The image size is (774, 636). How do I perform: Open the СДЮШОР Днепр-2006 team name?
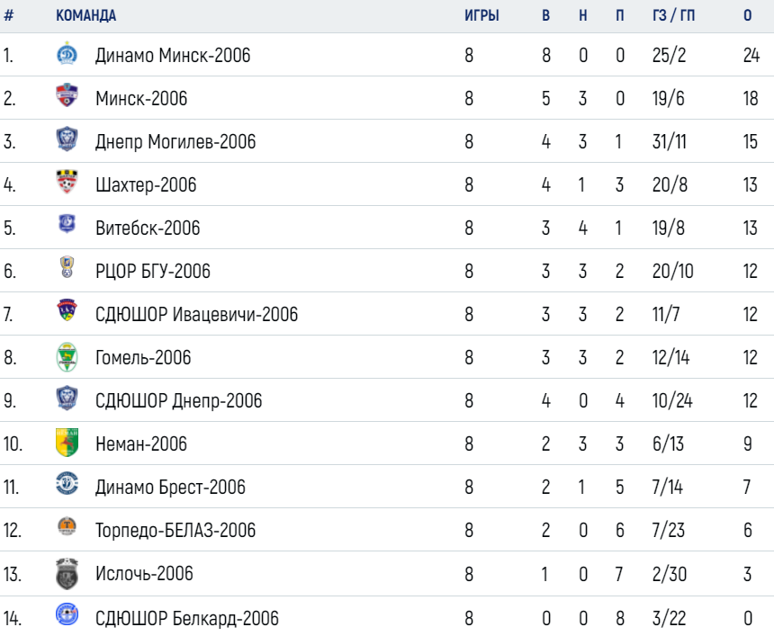pos(178,400)
